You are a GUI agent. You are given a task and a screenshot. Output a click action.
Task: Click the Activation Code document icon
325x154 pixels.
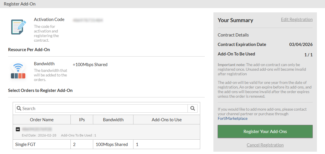[18, 27]
